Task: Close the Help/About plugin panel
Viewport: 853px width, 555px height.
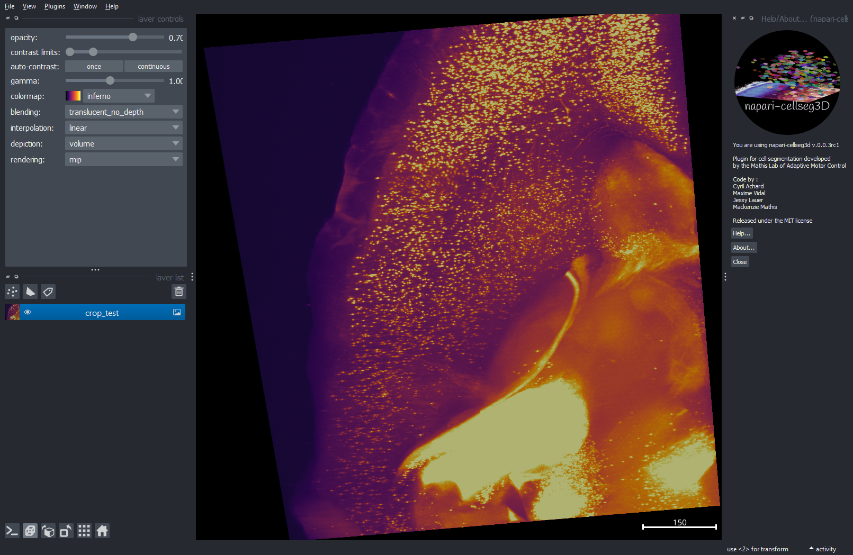Action: coord(734,18)
